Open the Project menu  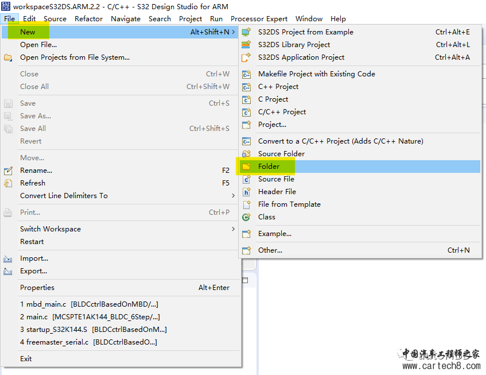point(190,19)
